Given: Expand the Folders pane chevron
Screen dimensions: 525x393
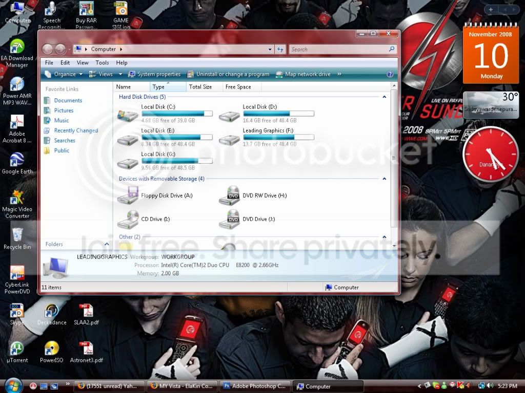Looking at the screenshot, I should pyautogui.click(x=107, y=244).
